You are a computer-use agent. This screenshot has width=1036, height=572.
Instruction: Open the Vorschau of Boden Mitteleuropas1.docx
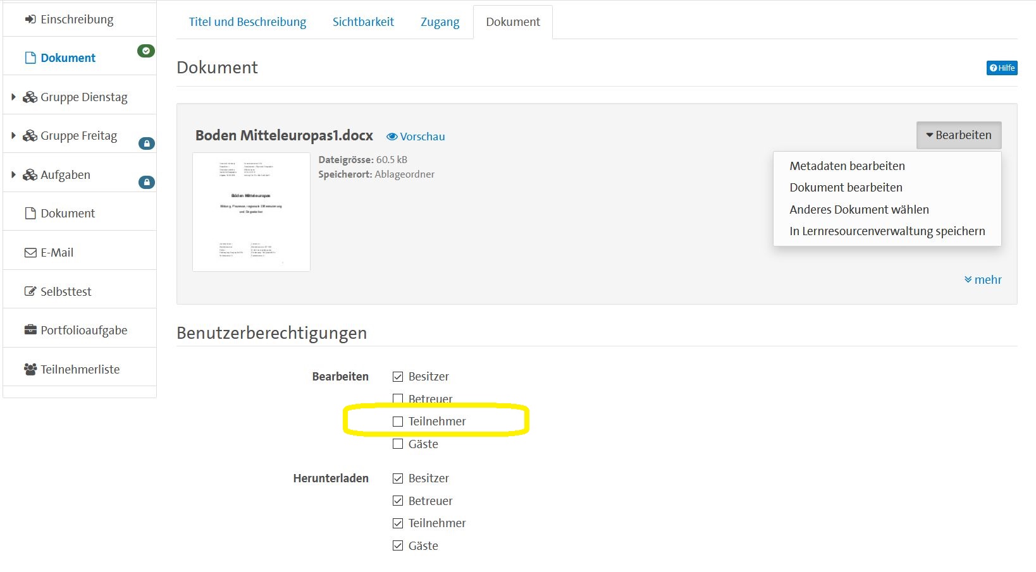coord(416,136)
